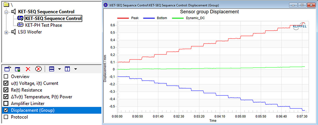The image size is (318, 125).
Task: Click the green Dynamic_DC legend entry
Action: 188,18
